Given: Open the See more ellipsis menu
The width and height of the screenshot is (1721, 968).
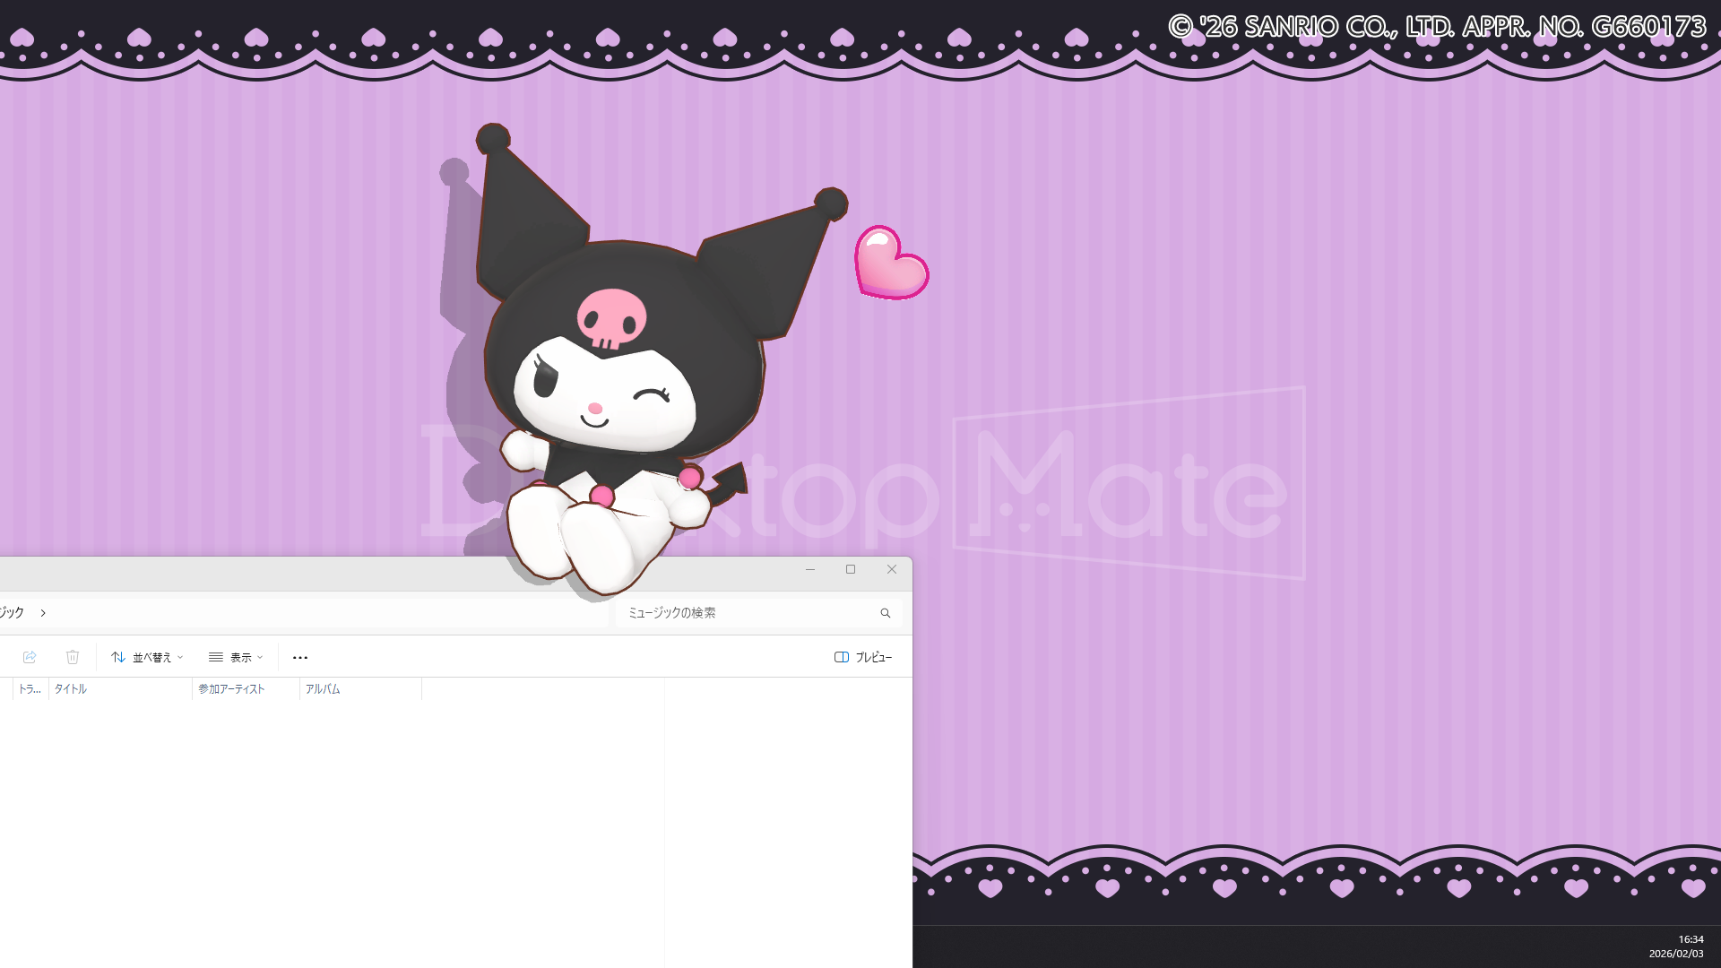Looking at the screenshot, I should (299, 657).
